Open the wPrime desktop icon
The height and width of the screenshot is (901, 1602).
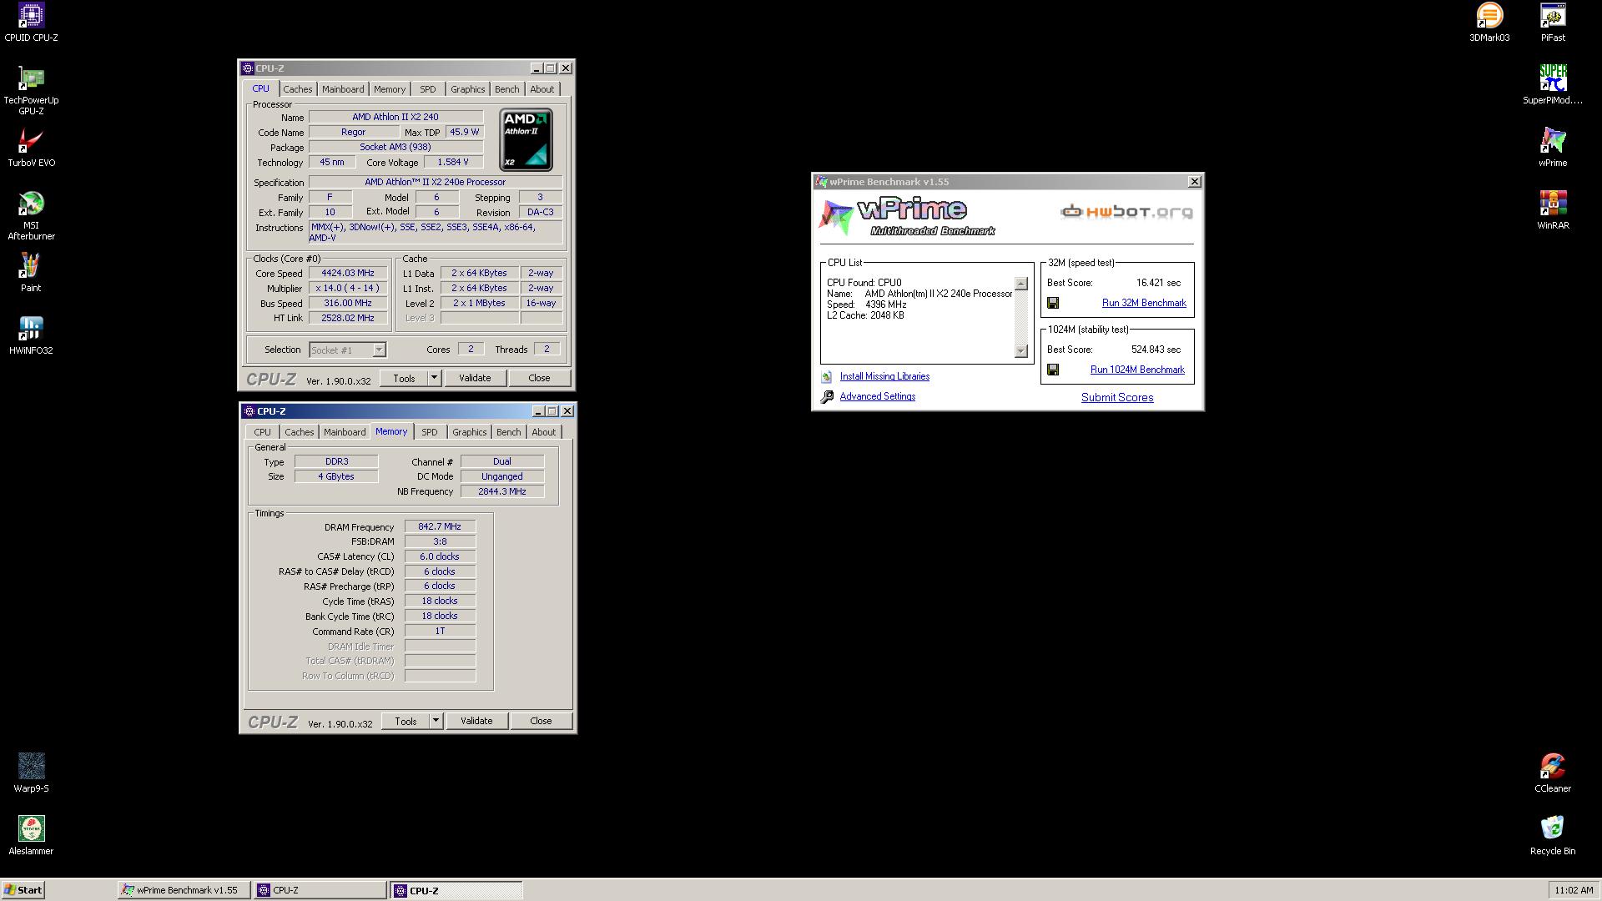pos(1553,148)
